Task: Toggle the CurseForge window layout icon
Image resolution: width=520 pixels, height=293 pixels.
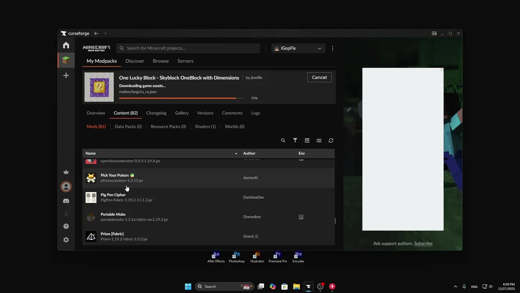Action: tap(434, 33)
